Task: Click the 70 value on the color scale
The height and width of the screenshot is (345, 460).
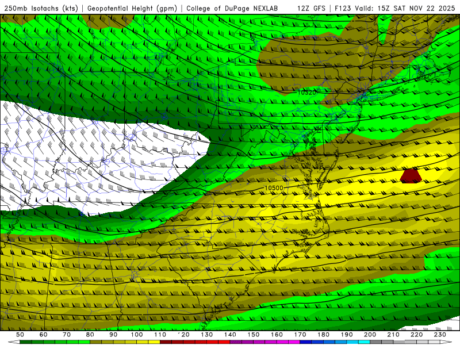Action: [x=67, y=335]
